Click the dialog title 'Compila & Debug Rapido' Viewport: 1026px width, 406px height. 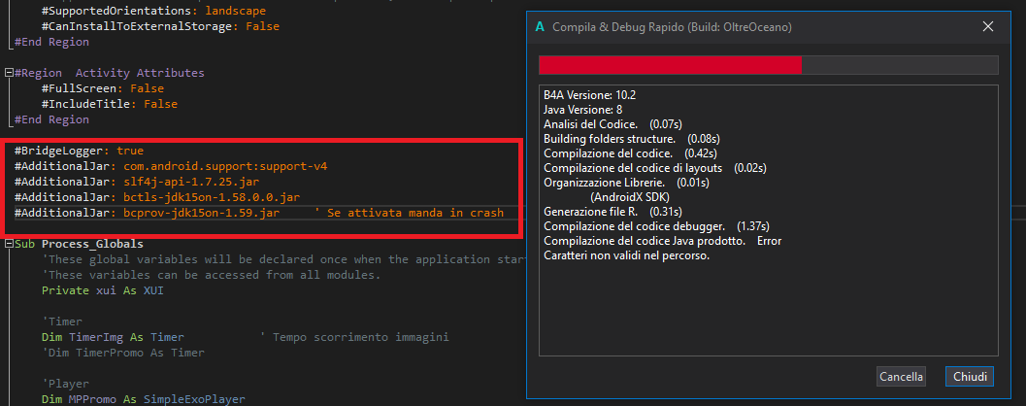[x=672, y=26]
